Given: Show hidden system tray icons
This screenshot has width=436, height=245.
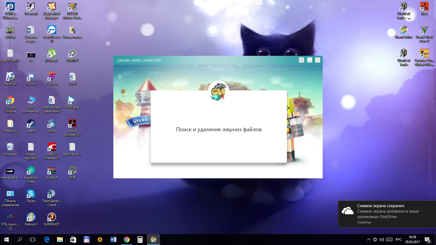Looking at the screenshot, I should click(x=368, y=240).
